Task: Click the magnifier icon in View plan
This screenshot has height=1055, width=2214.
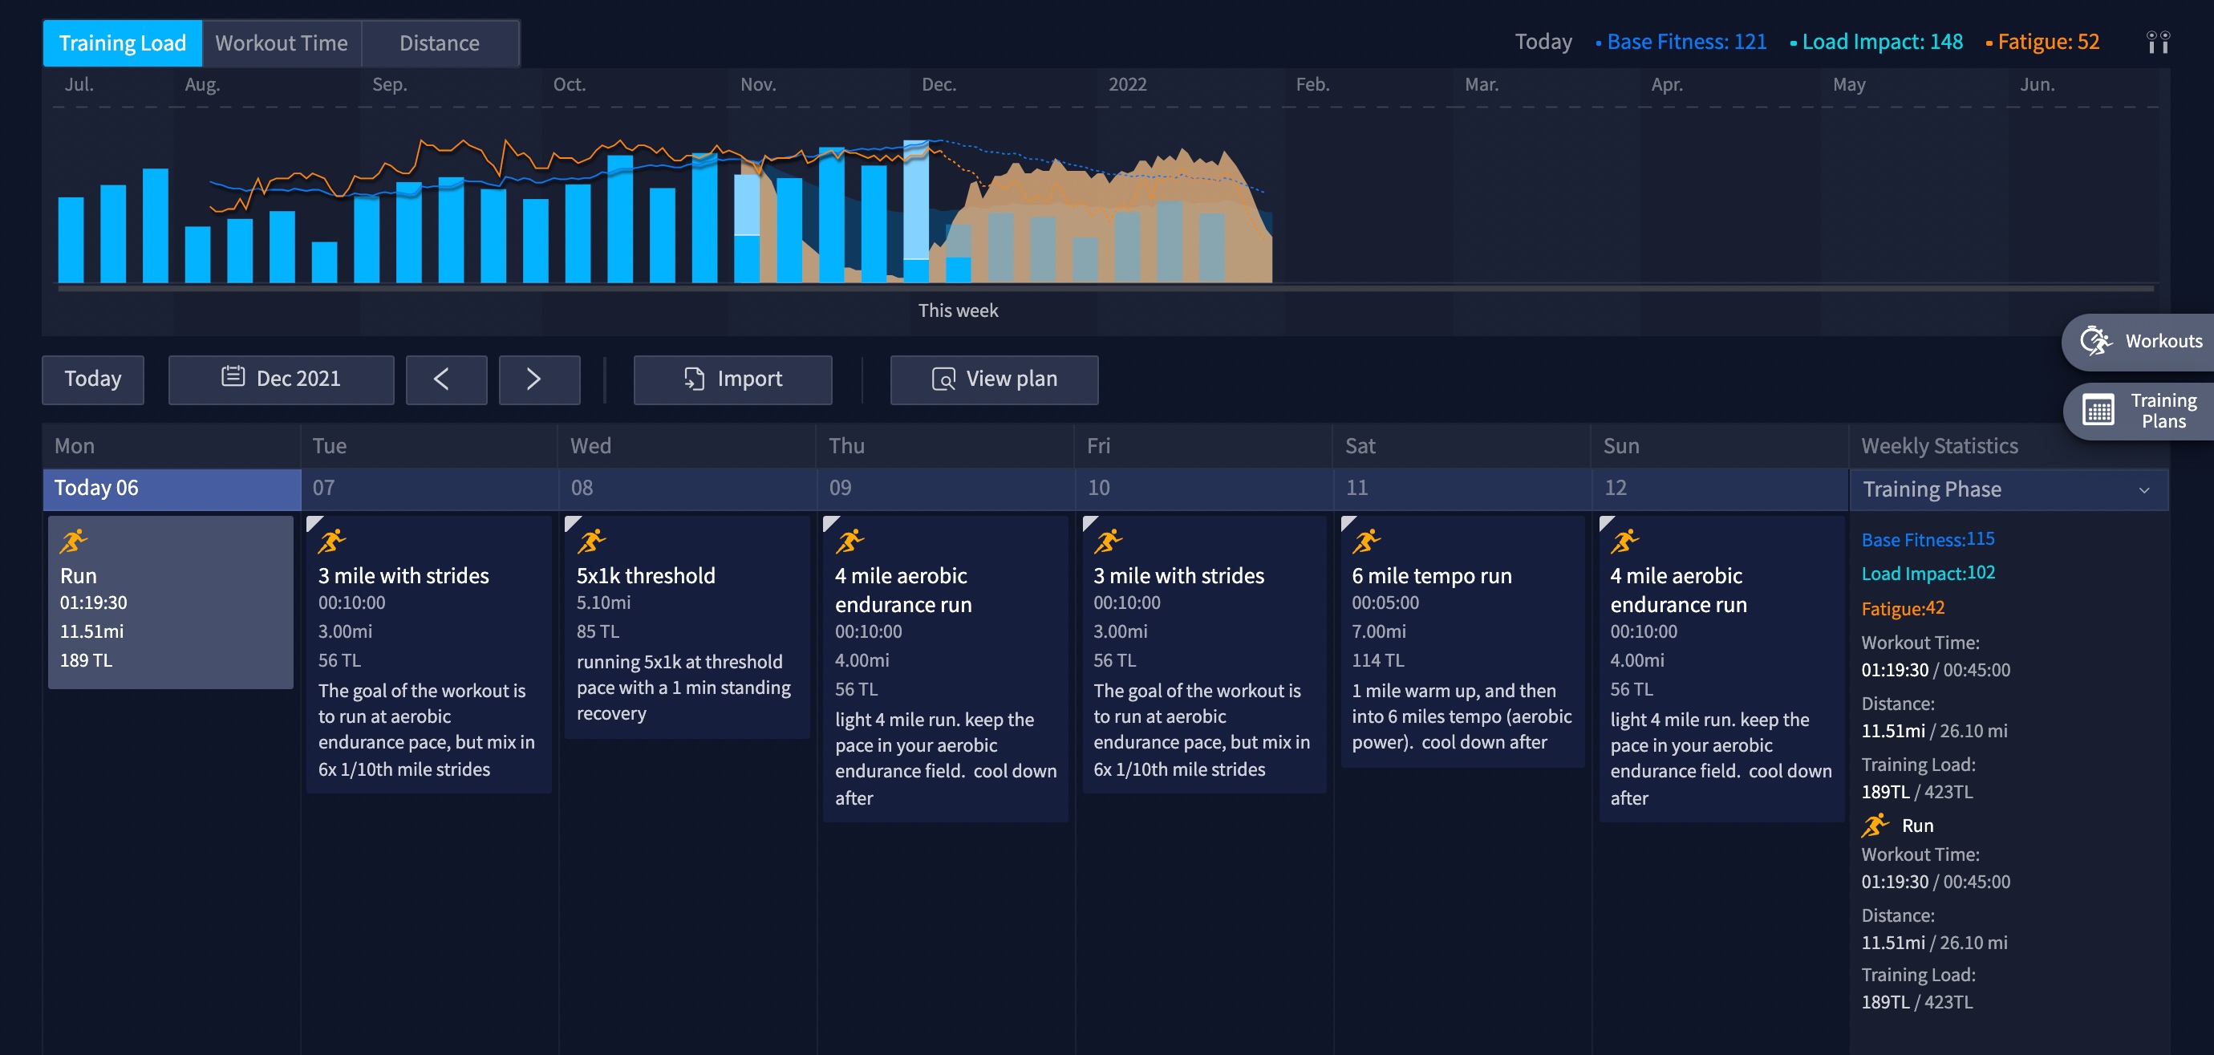Action: click(x=943, y=379)
